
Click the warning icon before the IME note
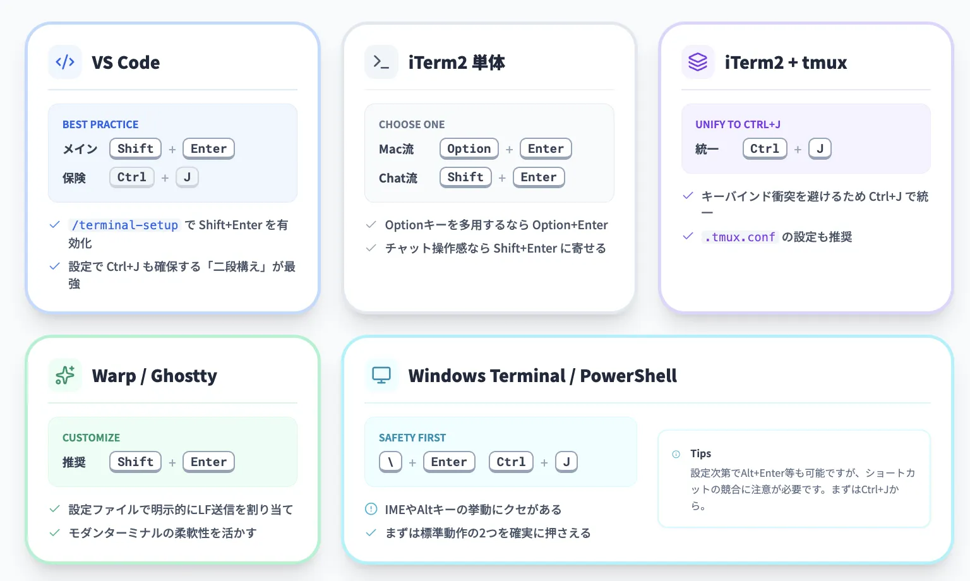pyautogui.click(x=370, y=509)
